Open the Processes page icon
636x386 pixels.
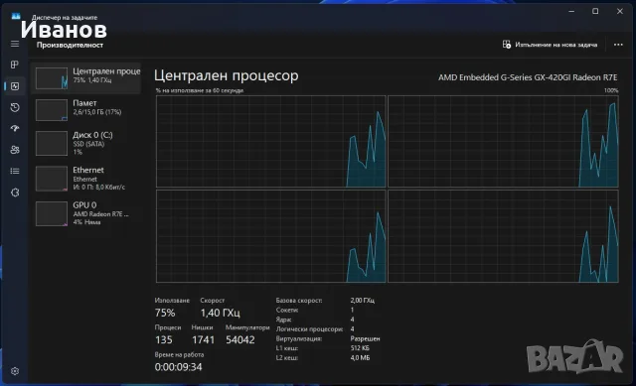pos(15,64)
